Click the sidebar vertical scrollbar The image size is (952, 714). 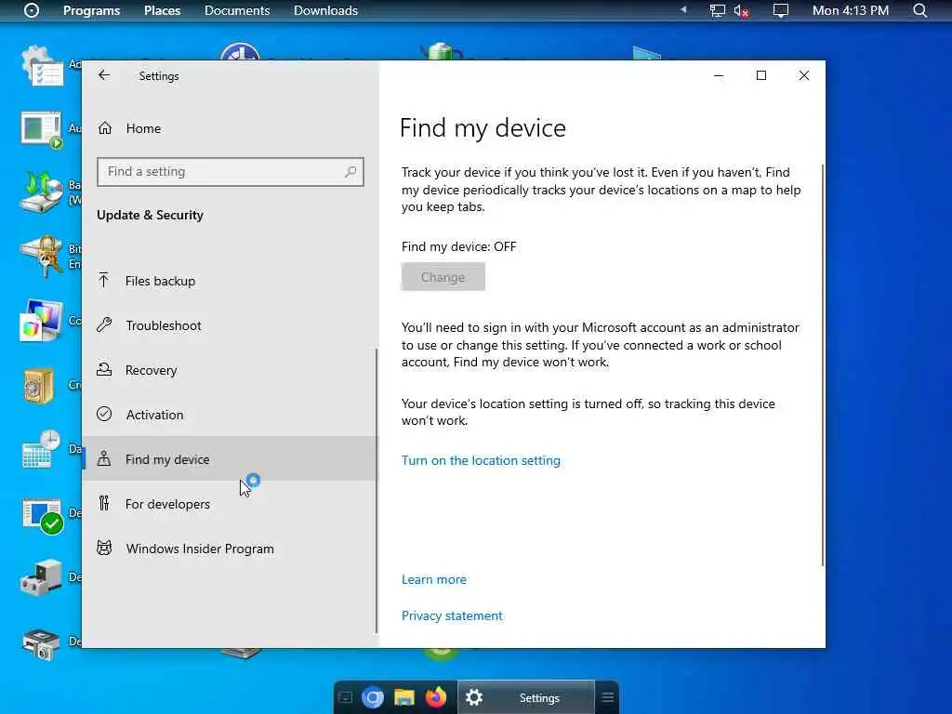click(377, 490)
